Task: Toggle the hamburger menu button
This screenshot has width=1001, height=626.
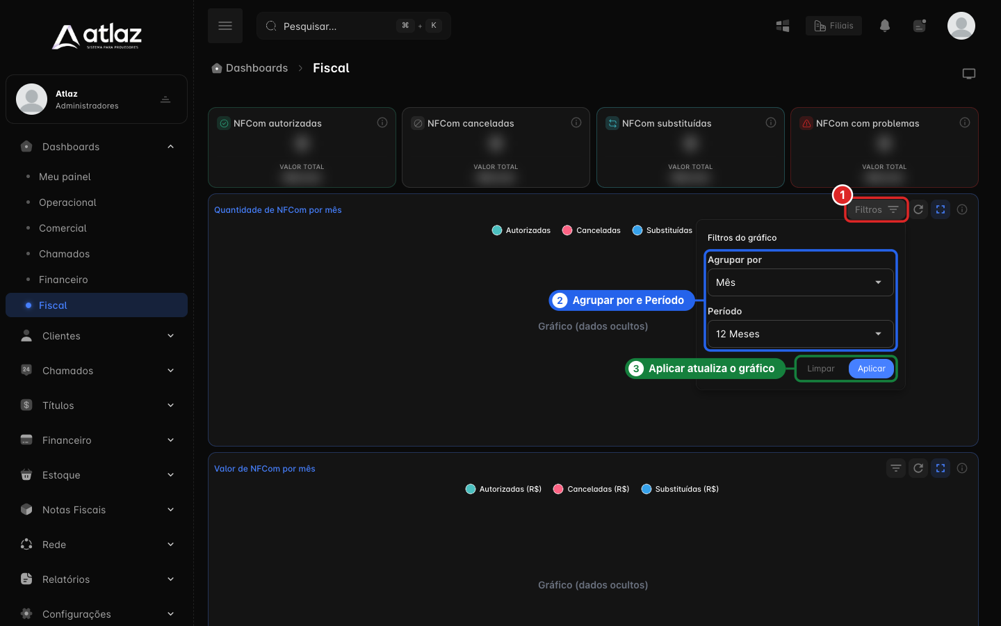Action: 225,26
